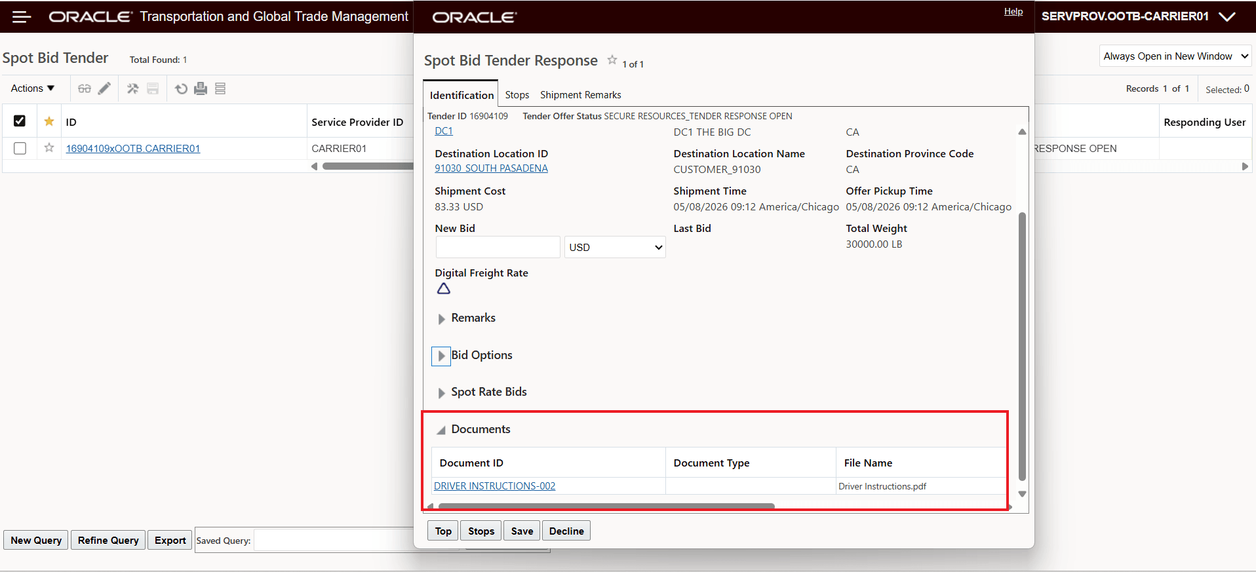Click the Oracle logo in dialog header

click(x=475, y=18)
